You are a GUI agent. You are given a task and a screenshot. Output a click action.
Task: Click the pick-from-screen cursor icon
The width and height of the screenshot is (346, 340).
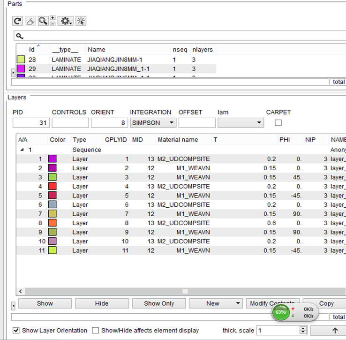tap(81, 21)
